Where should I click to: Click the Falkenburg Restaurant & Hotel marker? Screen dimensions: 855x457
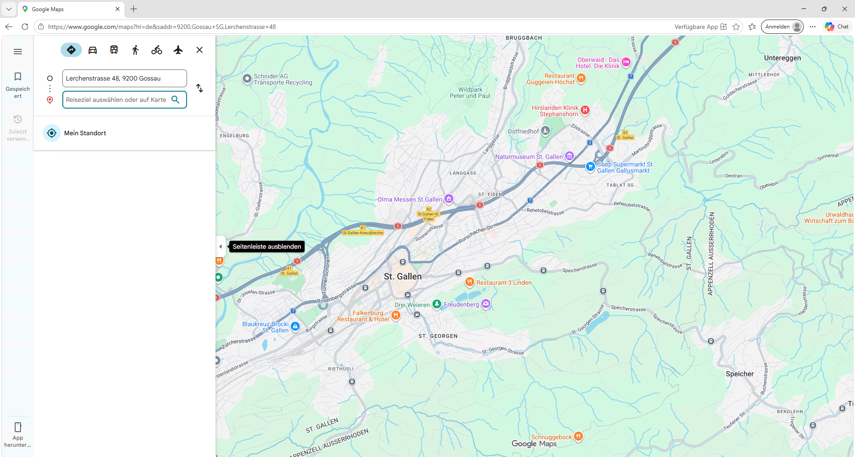coord(395,315)
